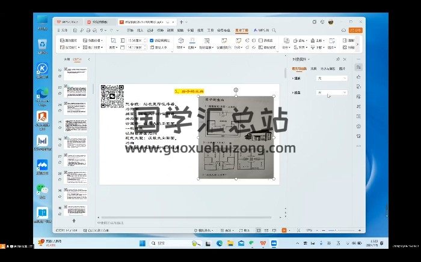Click the Windows Start button on the taskbar
Image resolution: width=421 pixels, height=262 pixels.
(141, 243)
